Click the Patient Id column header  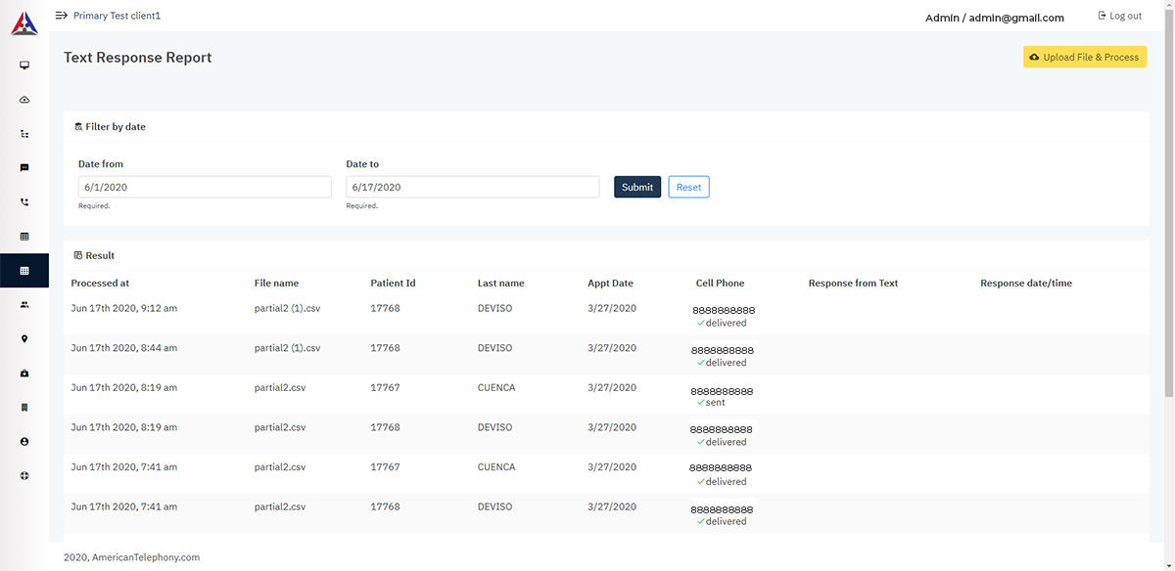click(x=393, y=284)
